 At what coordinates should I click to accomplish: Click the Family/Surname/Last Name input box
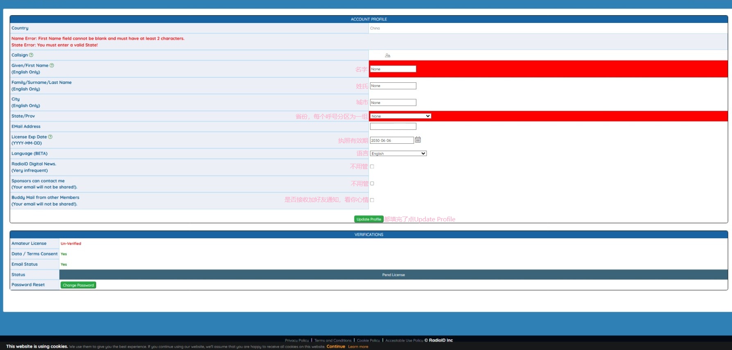[x=393, y=86]
